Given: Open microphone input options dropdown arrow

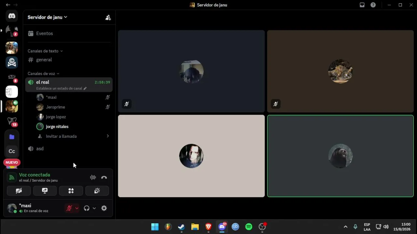Looking at the screenshot, I should point(77,208).
